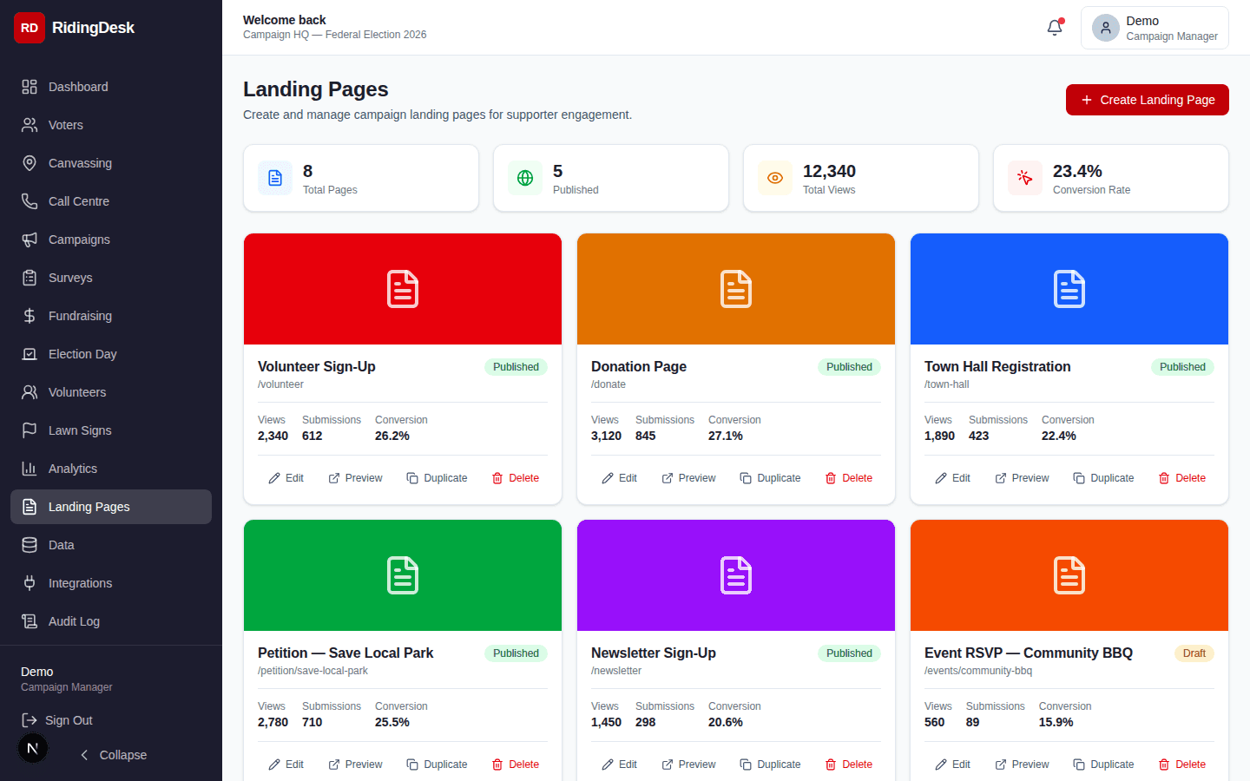Viewport: 1250px width, 781px height.
Task: Click Create Landing Page
Action: click(1147, 100)
